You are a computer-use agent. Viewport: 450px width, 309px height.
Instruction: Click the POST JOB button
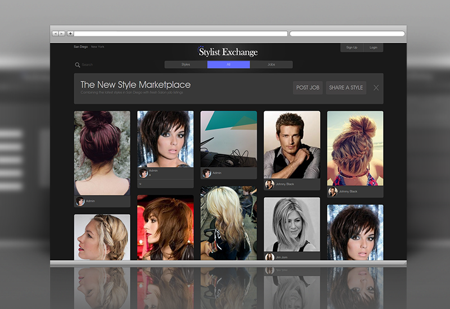click(x=308, y=88)
